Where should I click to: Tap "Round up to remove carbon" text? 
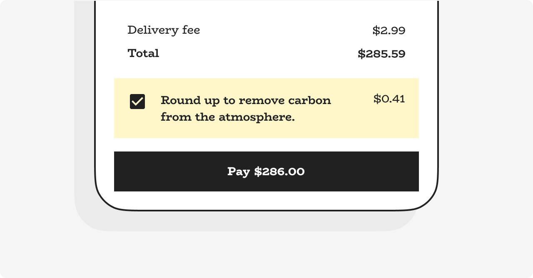click(246, 100)
